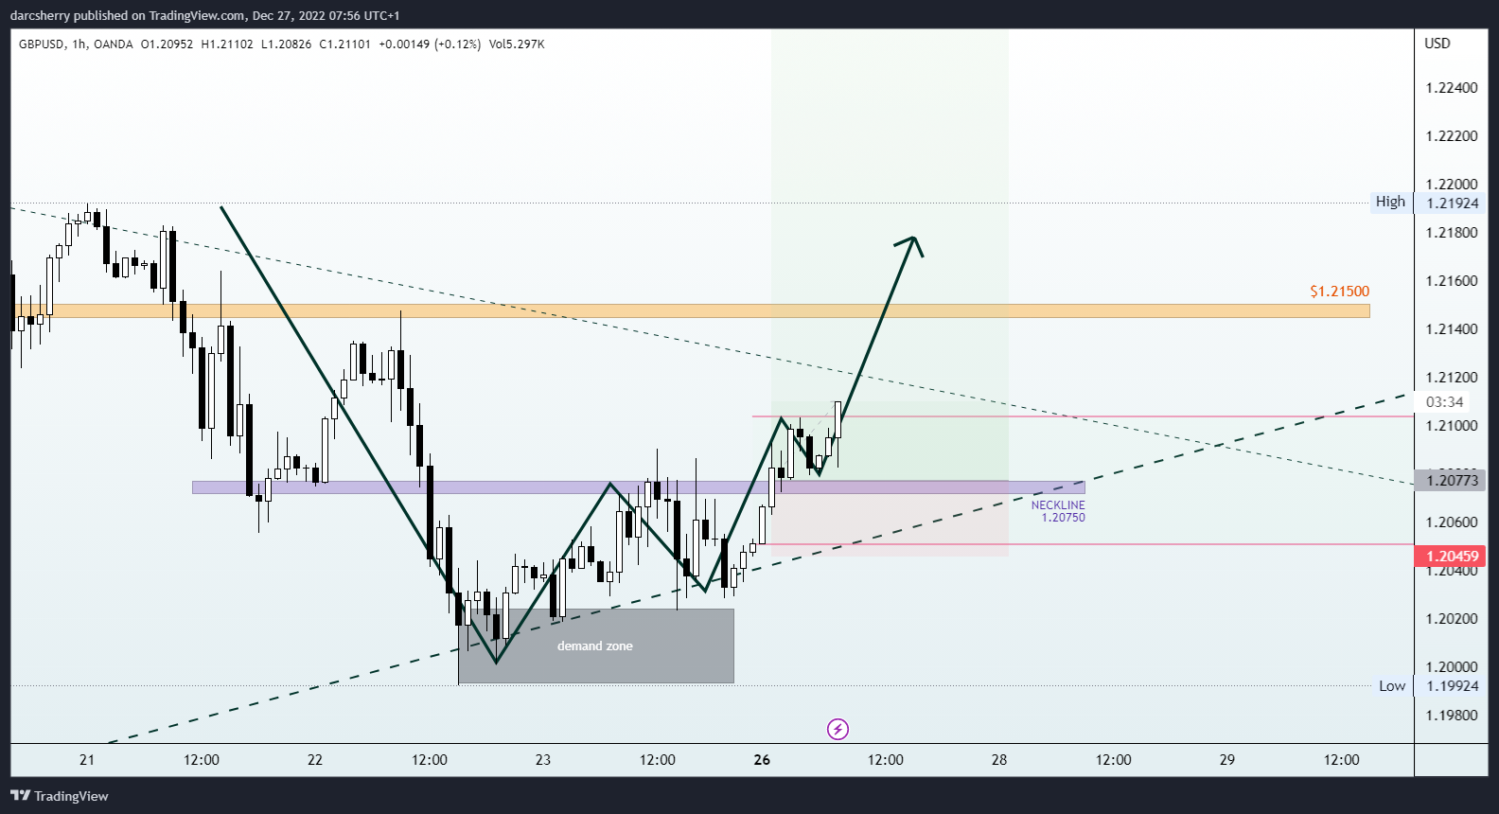1499x814 pixels.
Task: Click the date 28 on time axis
Action: pyautogui.click(x=999, y=760)
